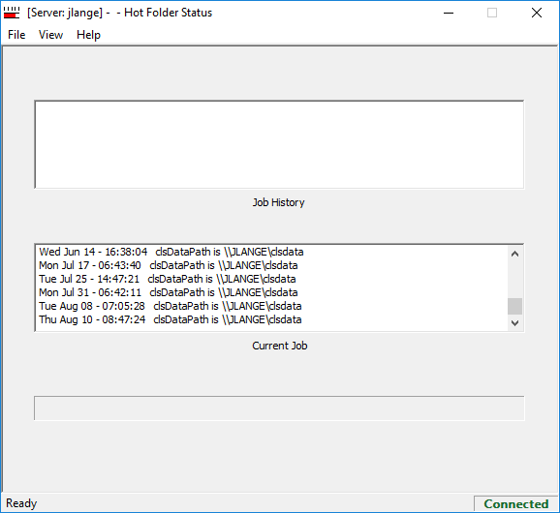Click the Current Job log scrollbar thumb
560x513 pixels.
[x=514, y=307]
